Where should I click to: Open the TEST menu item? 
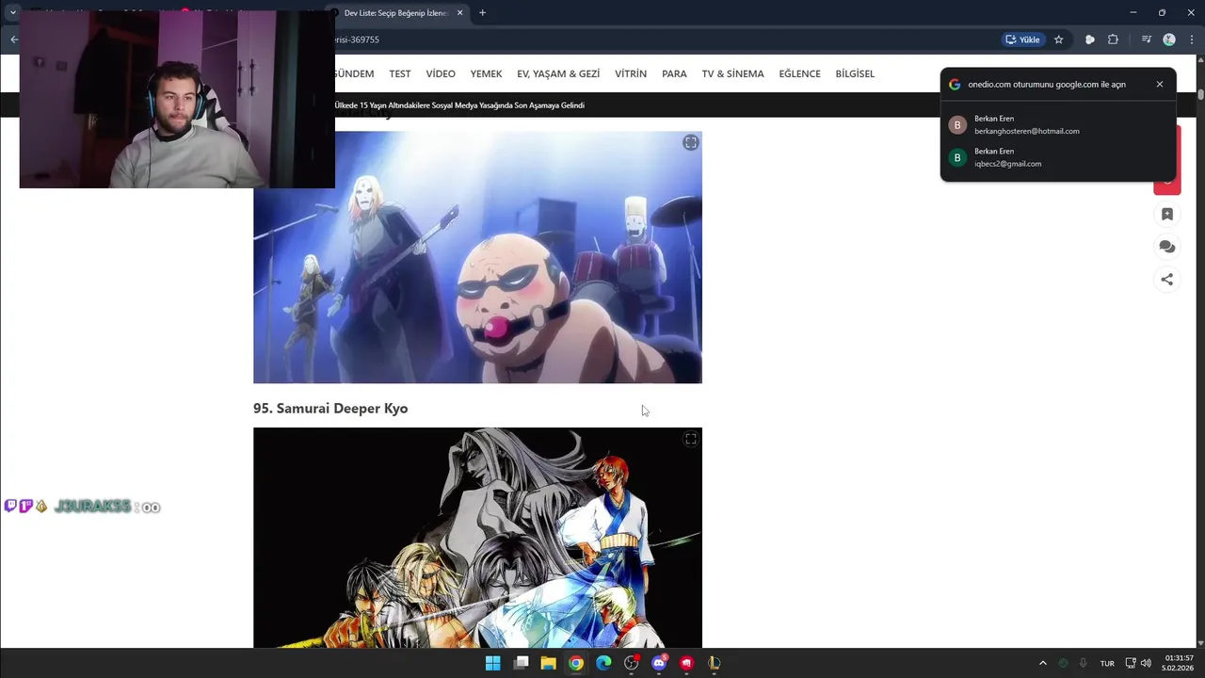[400, 73]
